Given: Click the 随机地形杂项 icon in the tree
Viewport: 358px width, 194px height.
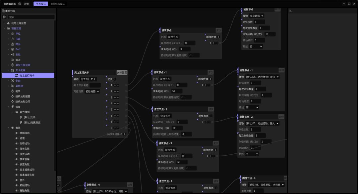Looking at the screenshot, I should tap(13, 101).
